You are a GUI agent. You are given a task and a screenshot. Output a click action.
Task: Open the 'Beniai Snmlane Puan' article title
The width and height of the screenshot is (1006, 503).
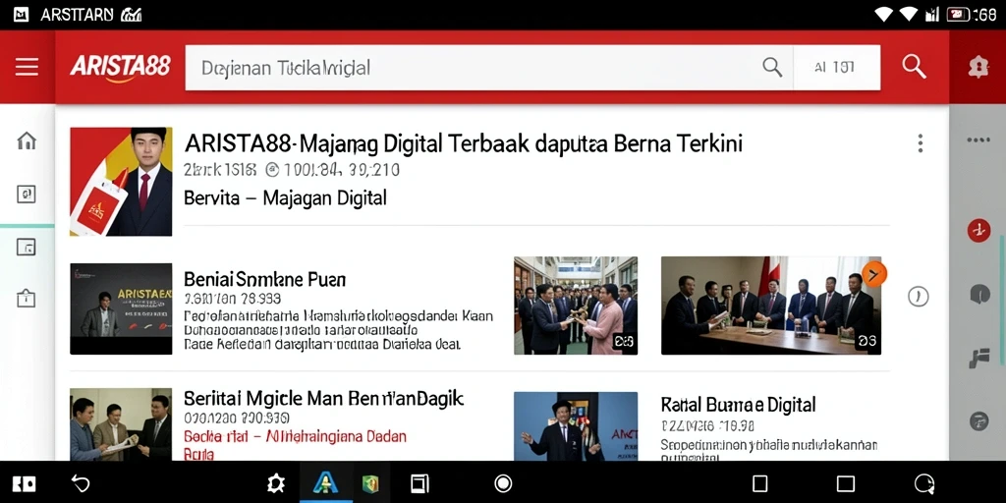264,280
